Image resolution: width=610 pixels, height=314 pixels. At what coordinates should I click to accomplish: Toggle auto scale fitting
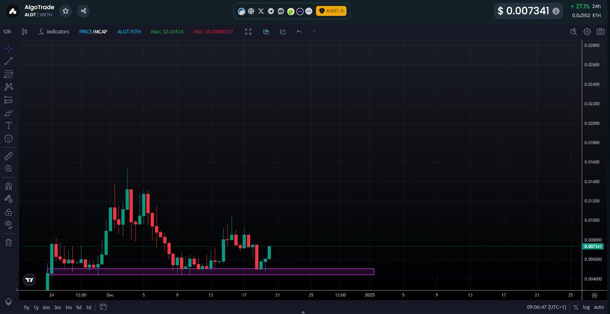599,307
